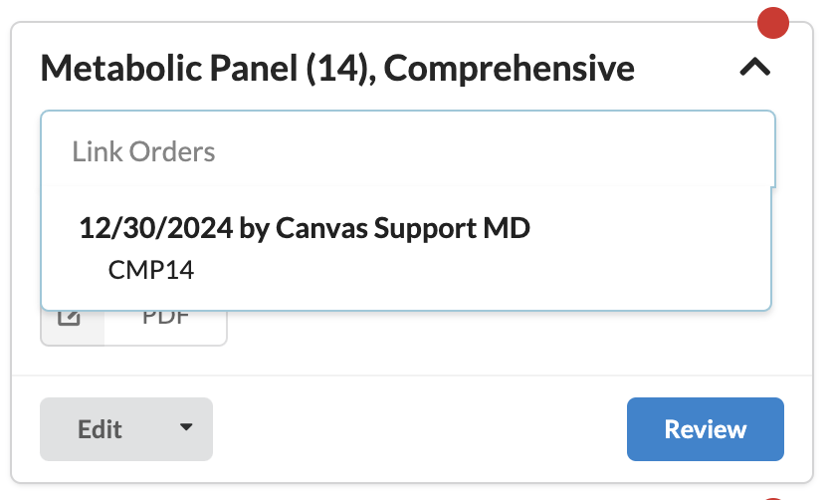Click the PDF label under the dropdown
Viewport: 830px width, 500px height.
coord(165,321)
